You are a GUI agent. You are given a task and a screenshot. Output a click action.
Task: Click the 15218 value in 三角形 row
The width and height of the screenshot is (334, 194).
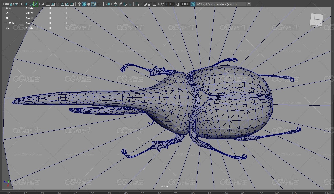(x=30, y=23)
